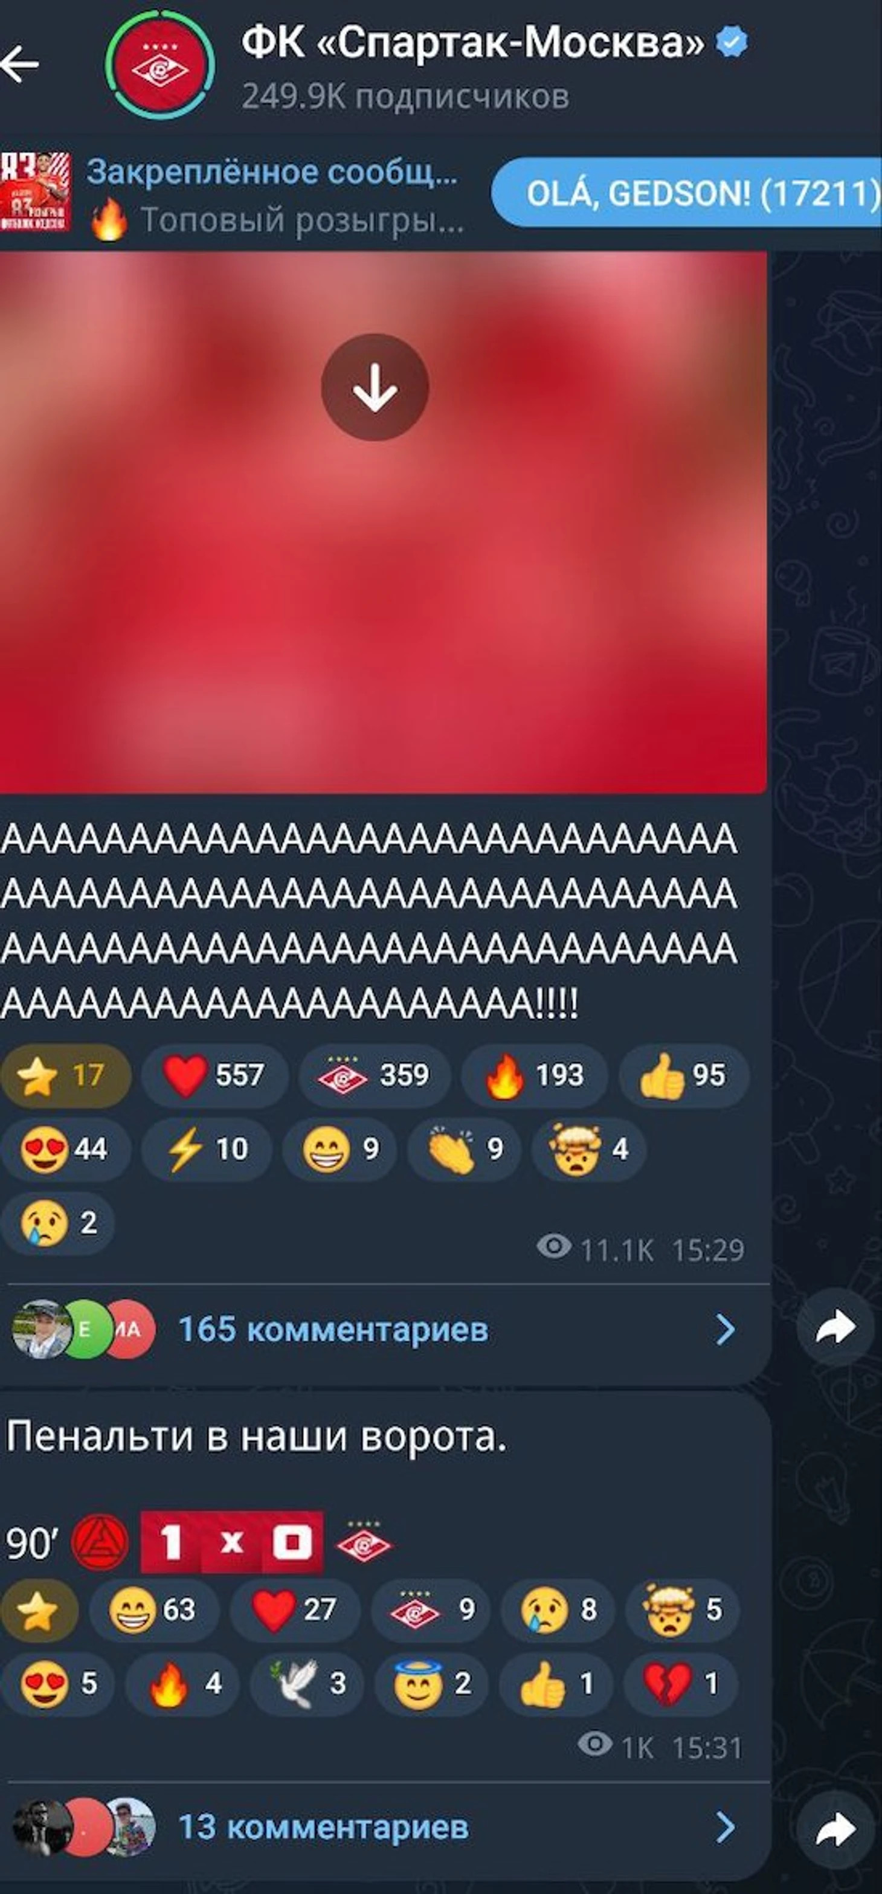882x1894 pixels.
Task: React with grinning emoji showing 63
Action: click(x=153, y=1609)
